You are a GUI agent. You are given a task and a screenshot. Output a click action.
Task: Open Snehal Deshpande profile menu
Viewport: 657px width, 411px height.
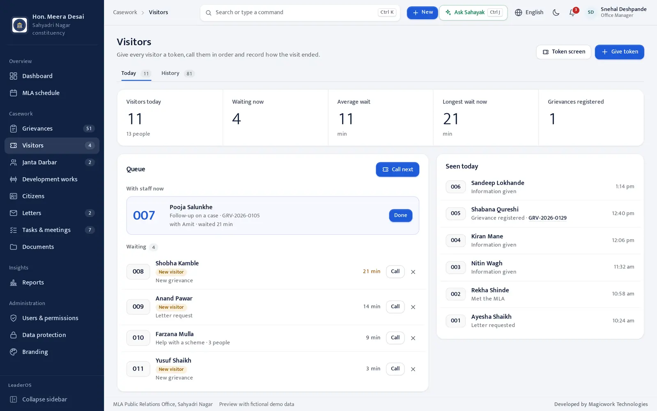click(x=616, y=12)
